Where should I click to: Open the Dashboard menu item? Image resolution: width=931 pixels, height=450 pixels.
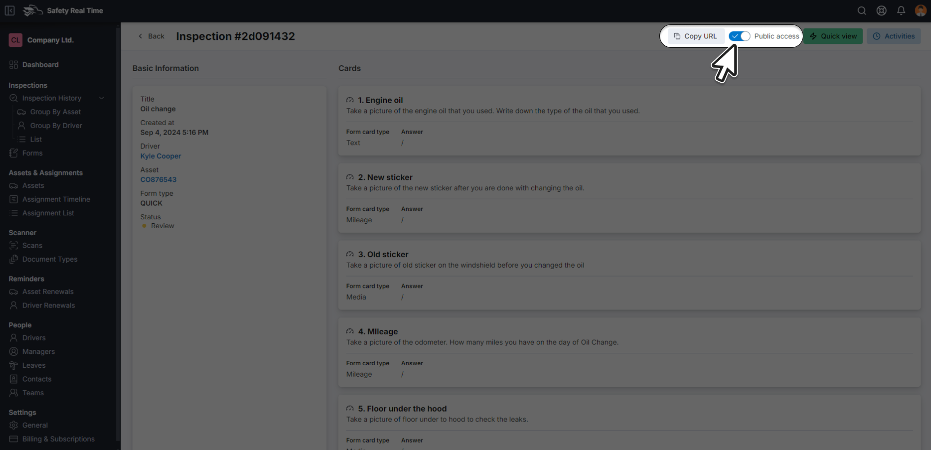[x=40, y=65]
